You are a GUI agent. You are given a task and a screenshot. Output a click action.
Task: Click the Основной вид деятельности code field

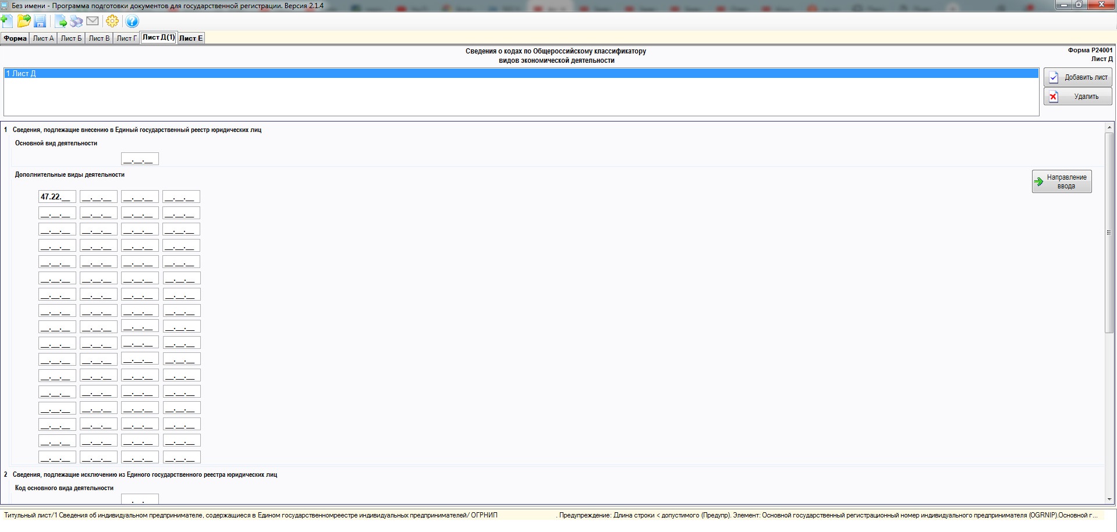coord(140,159)
